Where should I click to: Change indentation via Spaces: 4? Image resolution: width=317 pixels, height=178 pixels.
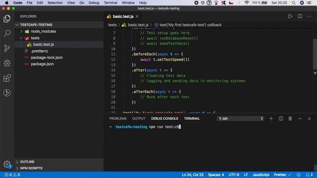click(216, 175)
